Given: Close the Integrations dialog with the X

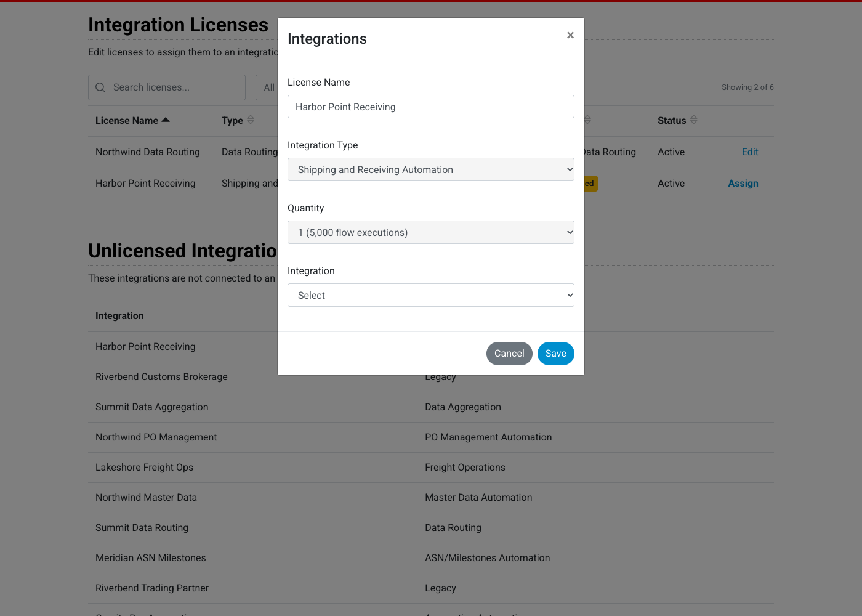Looking at the screenshot, I should pyautogui.click(x=570, y=35).
